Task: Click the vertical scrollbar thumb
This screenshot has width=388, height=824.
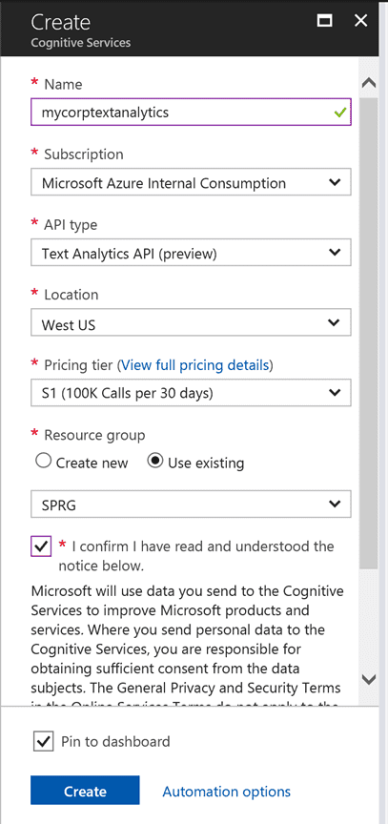Action: pyautogui.click(x=369, y=332)
